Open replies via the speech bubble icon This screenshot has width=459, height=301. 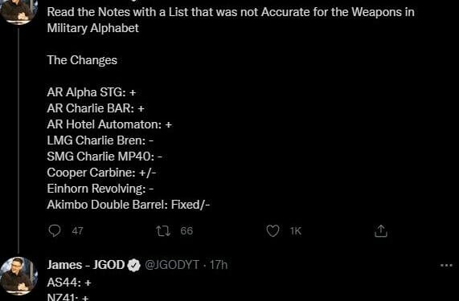[55, 231]
